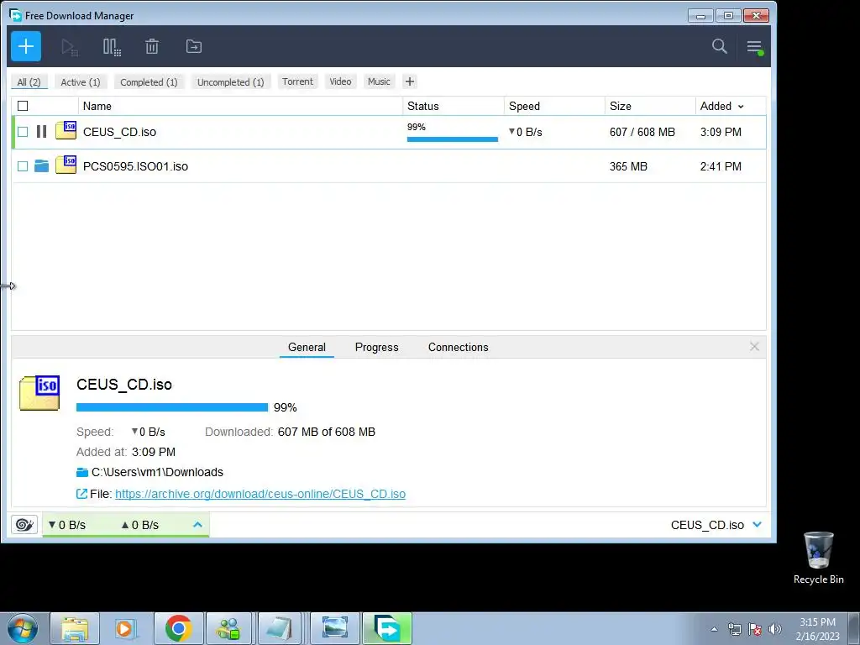Select PCS0595.ISO01.iso file name
The width and height of the screenshot is (860, 645).
click(x=135, y=166)
